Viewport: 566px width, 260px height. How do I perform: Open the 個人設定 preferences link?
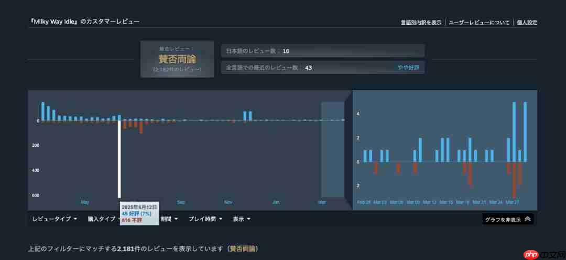coord(527,23)
